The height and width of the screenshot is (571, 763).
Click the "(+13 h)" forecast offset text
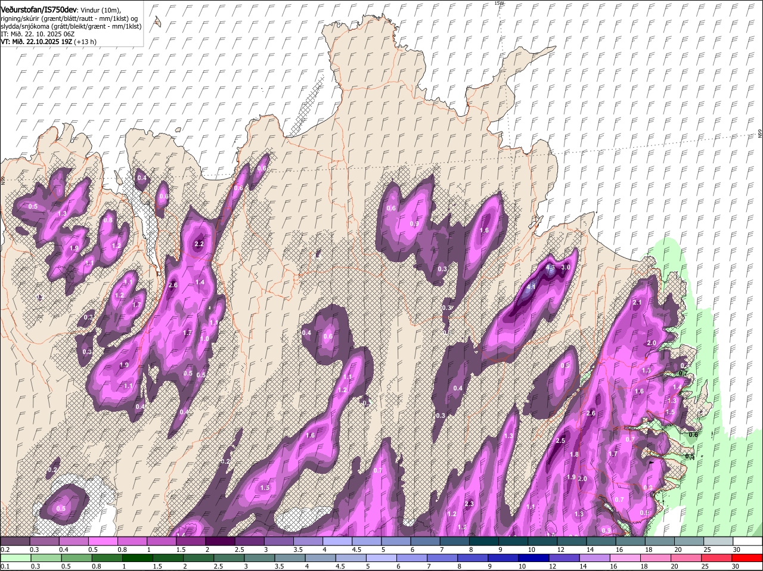pyautogui.click(x=86, y=42)
